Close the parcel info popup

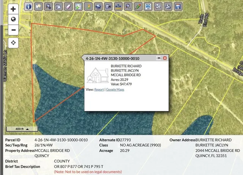point(165,59)
